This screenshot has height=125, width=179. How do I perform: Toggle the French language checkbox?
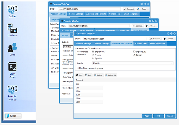93,55
